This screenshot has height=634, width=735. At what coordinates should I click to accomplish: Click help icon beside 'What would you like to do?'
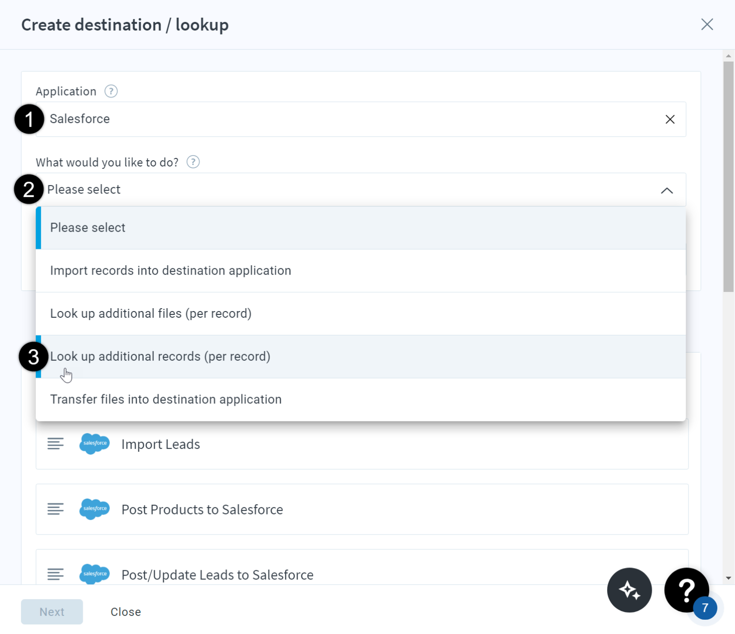tap(193, 162)
